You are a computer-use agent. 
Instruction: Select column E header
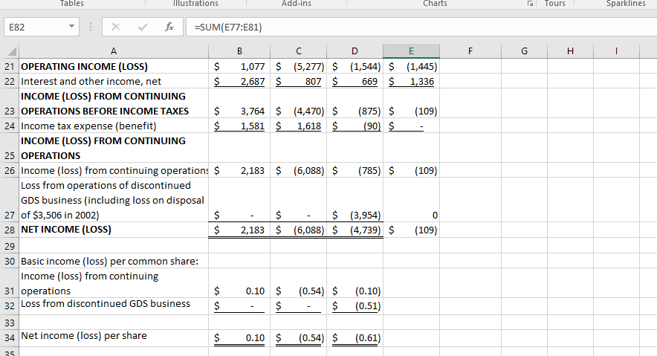click(411, 51)
